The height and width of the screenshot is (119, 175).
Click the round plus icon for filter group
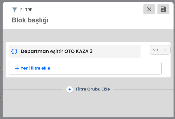pos(69,89)
